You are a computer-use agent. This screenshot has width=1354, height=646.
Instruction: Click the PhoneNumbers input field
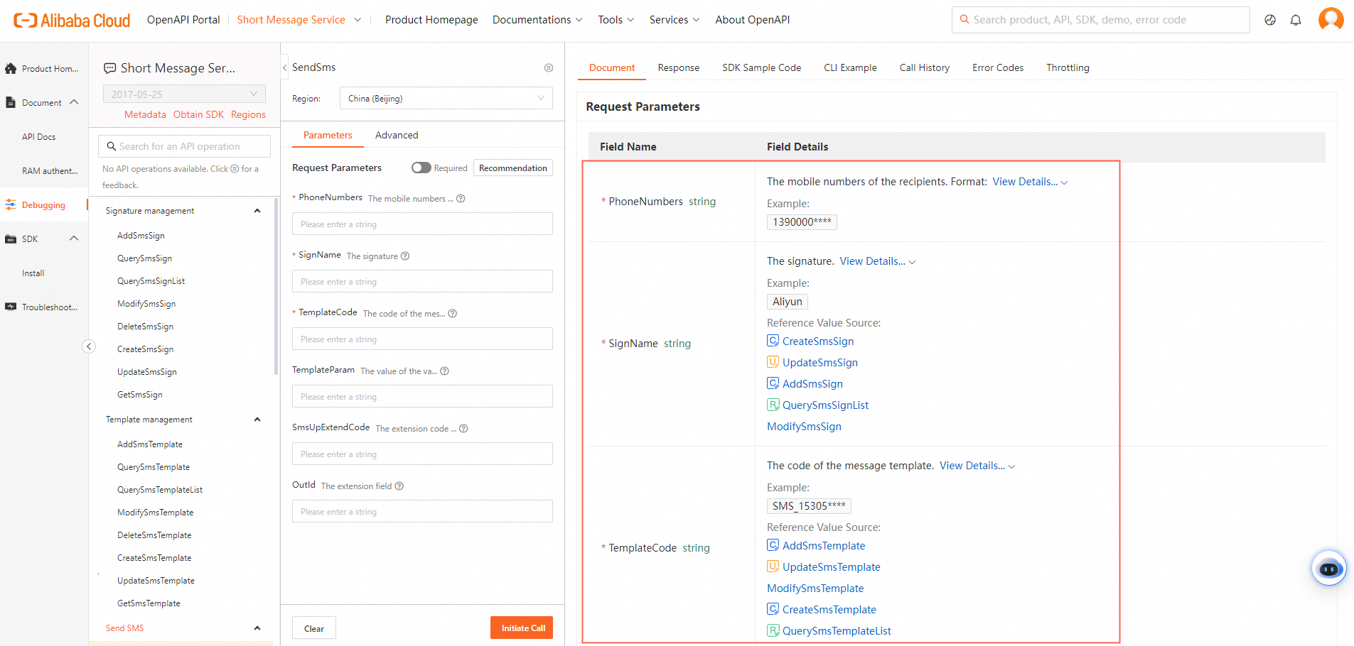pos(422,224)
